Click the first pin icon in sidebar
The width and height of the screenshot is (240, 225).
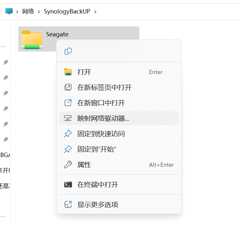(6, 62)
